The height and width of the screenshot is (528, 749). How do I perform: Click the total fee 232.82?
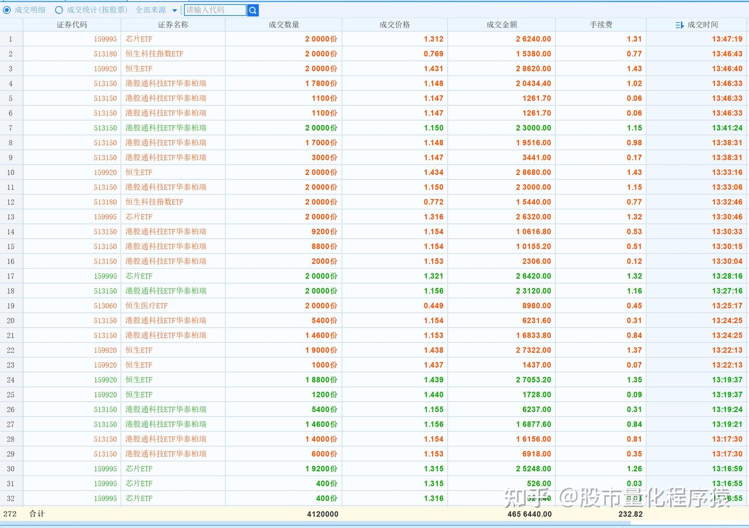[x=630, y=514]
